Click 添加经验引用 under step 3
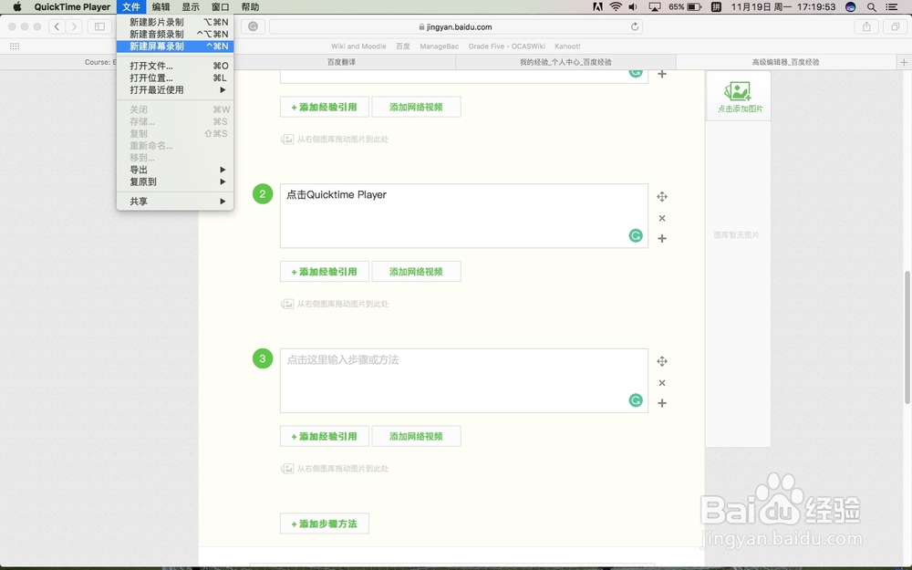The image size is (912, 570). point(325,436)
